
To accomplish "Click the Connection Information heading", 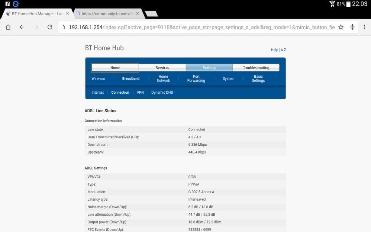I will (x=103, y=121).
